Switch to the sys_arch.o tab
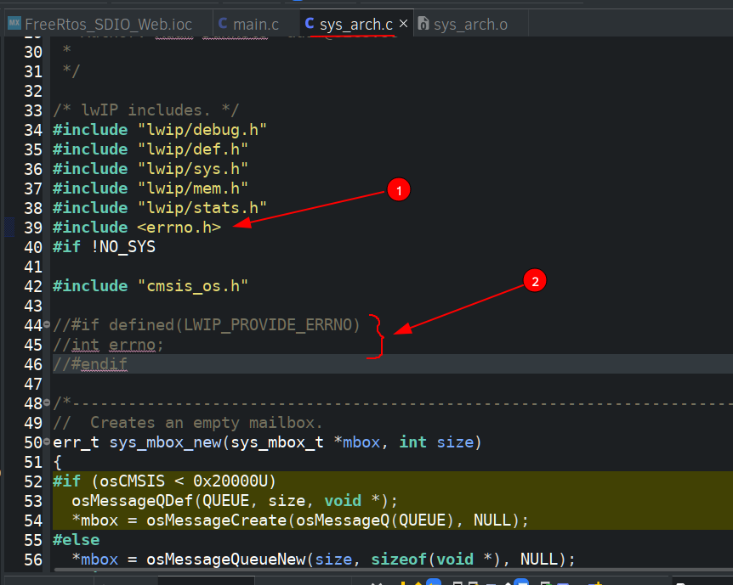Screen dimensions: 733x585 (470, 24)
